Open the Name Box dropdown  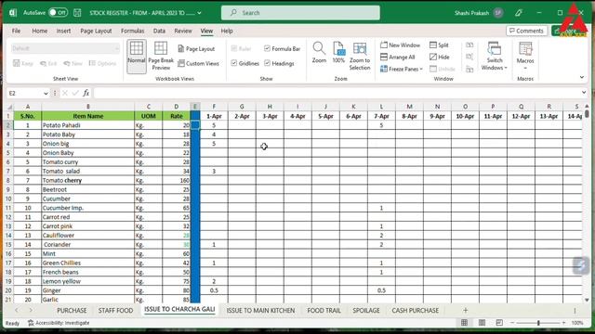(46, 93)
